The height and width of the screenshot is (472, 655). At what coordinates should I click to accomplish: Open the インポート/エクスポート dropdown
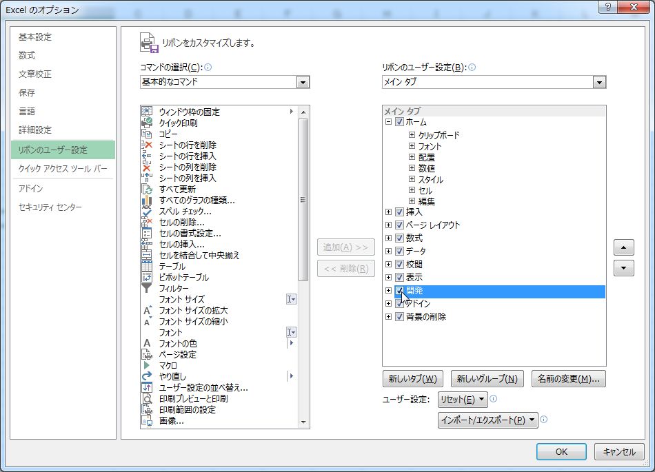click(488, 420)
